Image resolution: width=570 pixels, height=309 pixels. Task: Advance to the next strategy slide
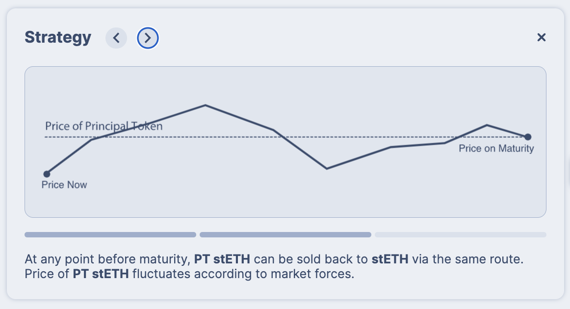[148, 38]
